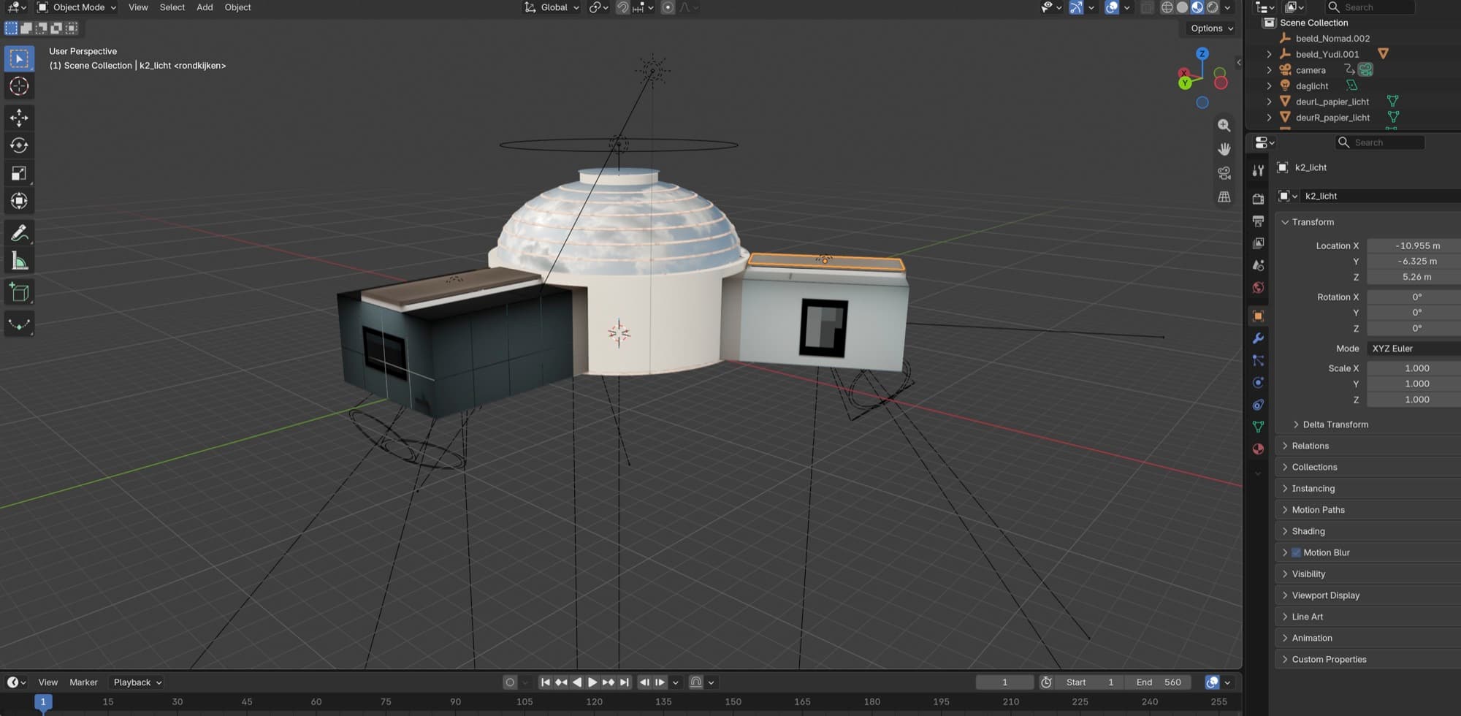The width and height of the screenshot is (1461, 716).
Task: Click the Scale Z value field
Action: 1413,400
